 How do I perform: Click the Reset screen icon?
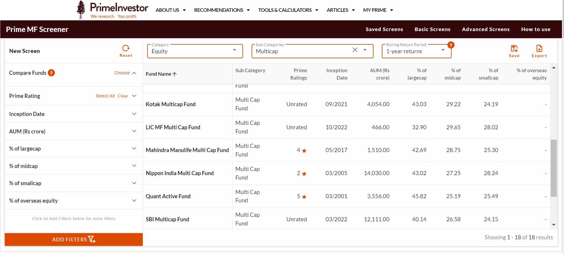click(126, 49)
